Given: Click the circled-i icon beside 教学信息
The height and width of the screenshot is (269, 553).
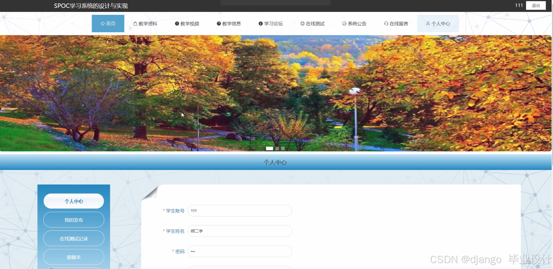Looking at the screenshot, I should tap(219, 23).
